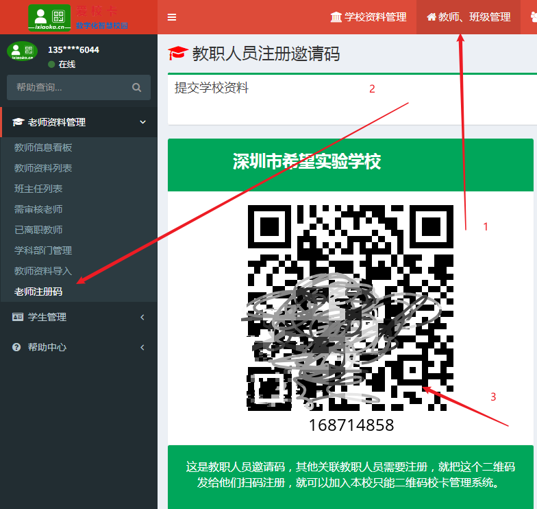Open 教师、班级管理 top navigation item
Image resolution: width=537 pixels, height=509 pixels.
[x=469, y=16]
